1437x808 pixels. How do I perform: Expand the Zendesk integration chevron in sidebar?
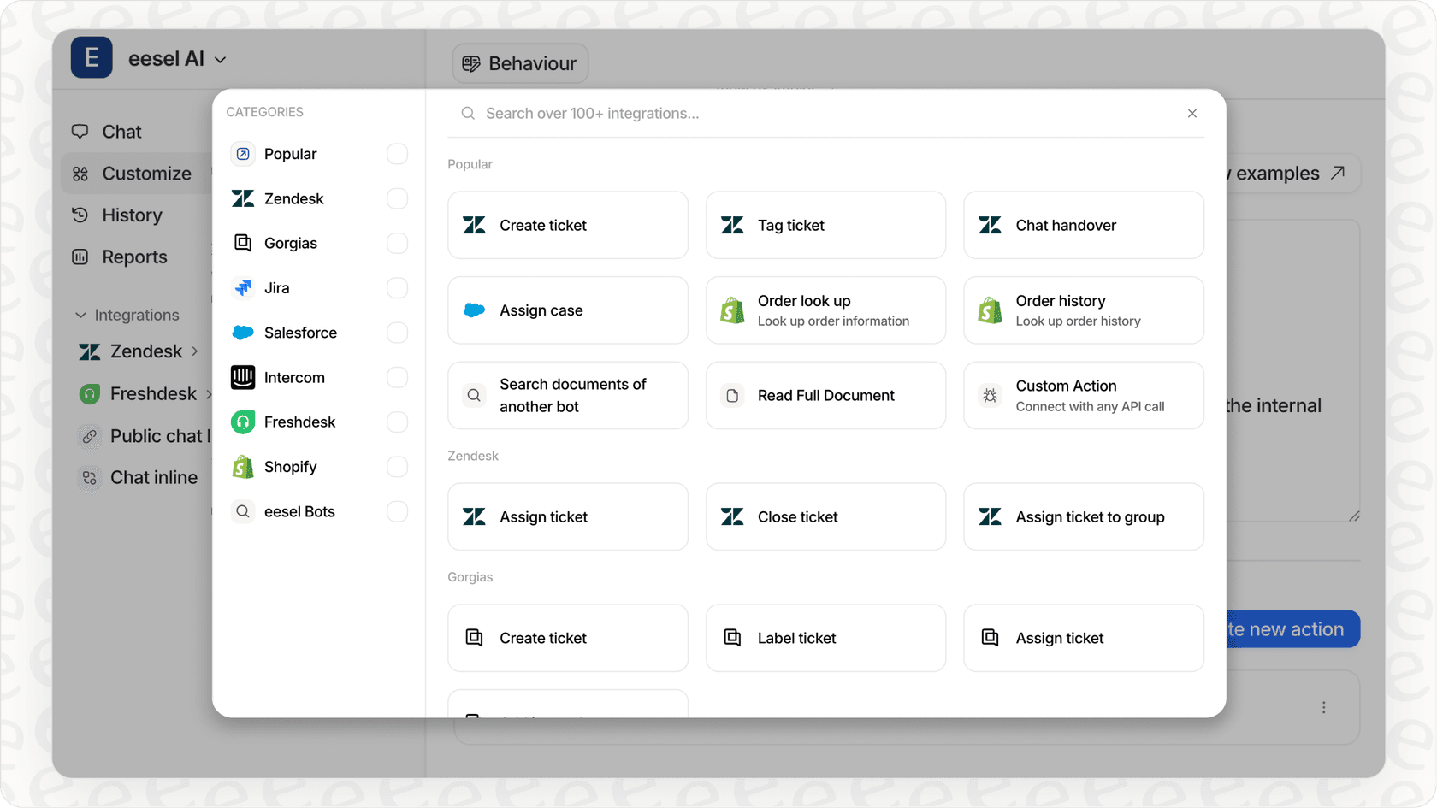pyautogui.click(x=195, y=351)
